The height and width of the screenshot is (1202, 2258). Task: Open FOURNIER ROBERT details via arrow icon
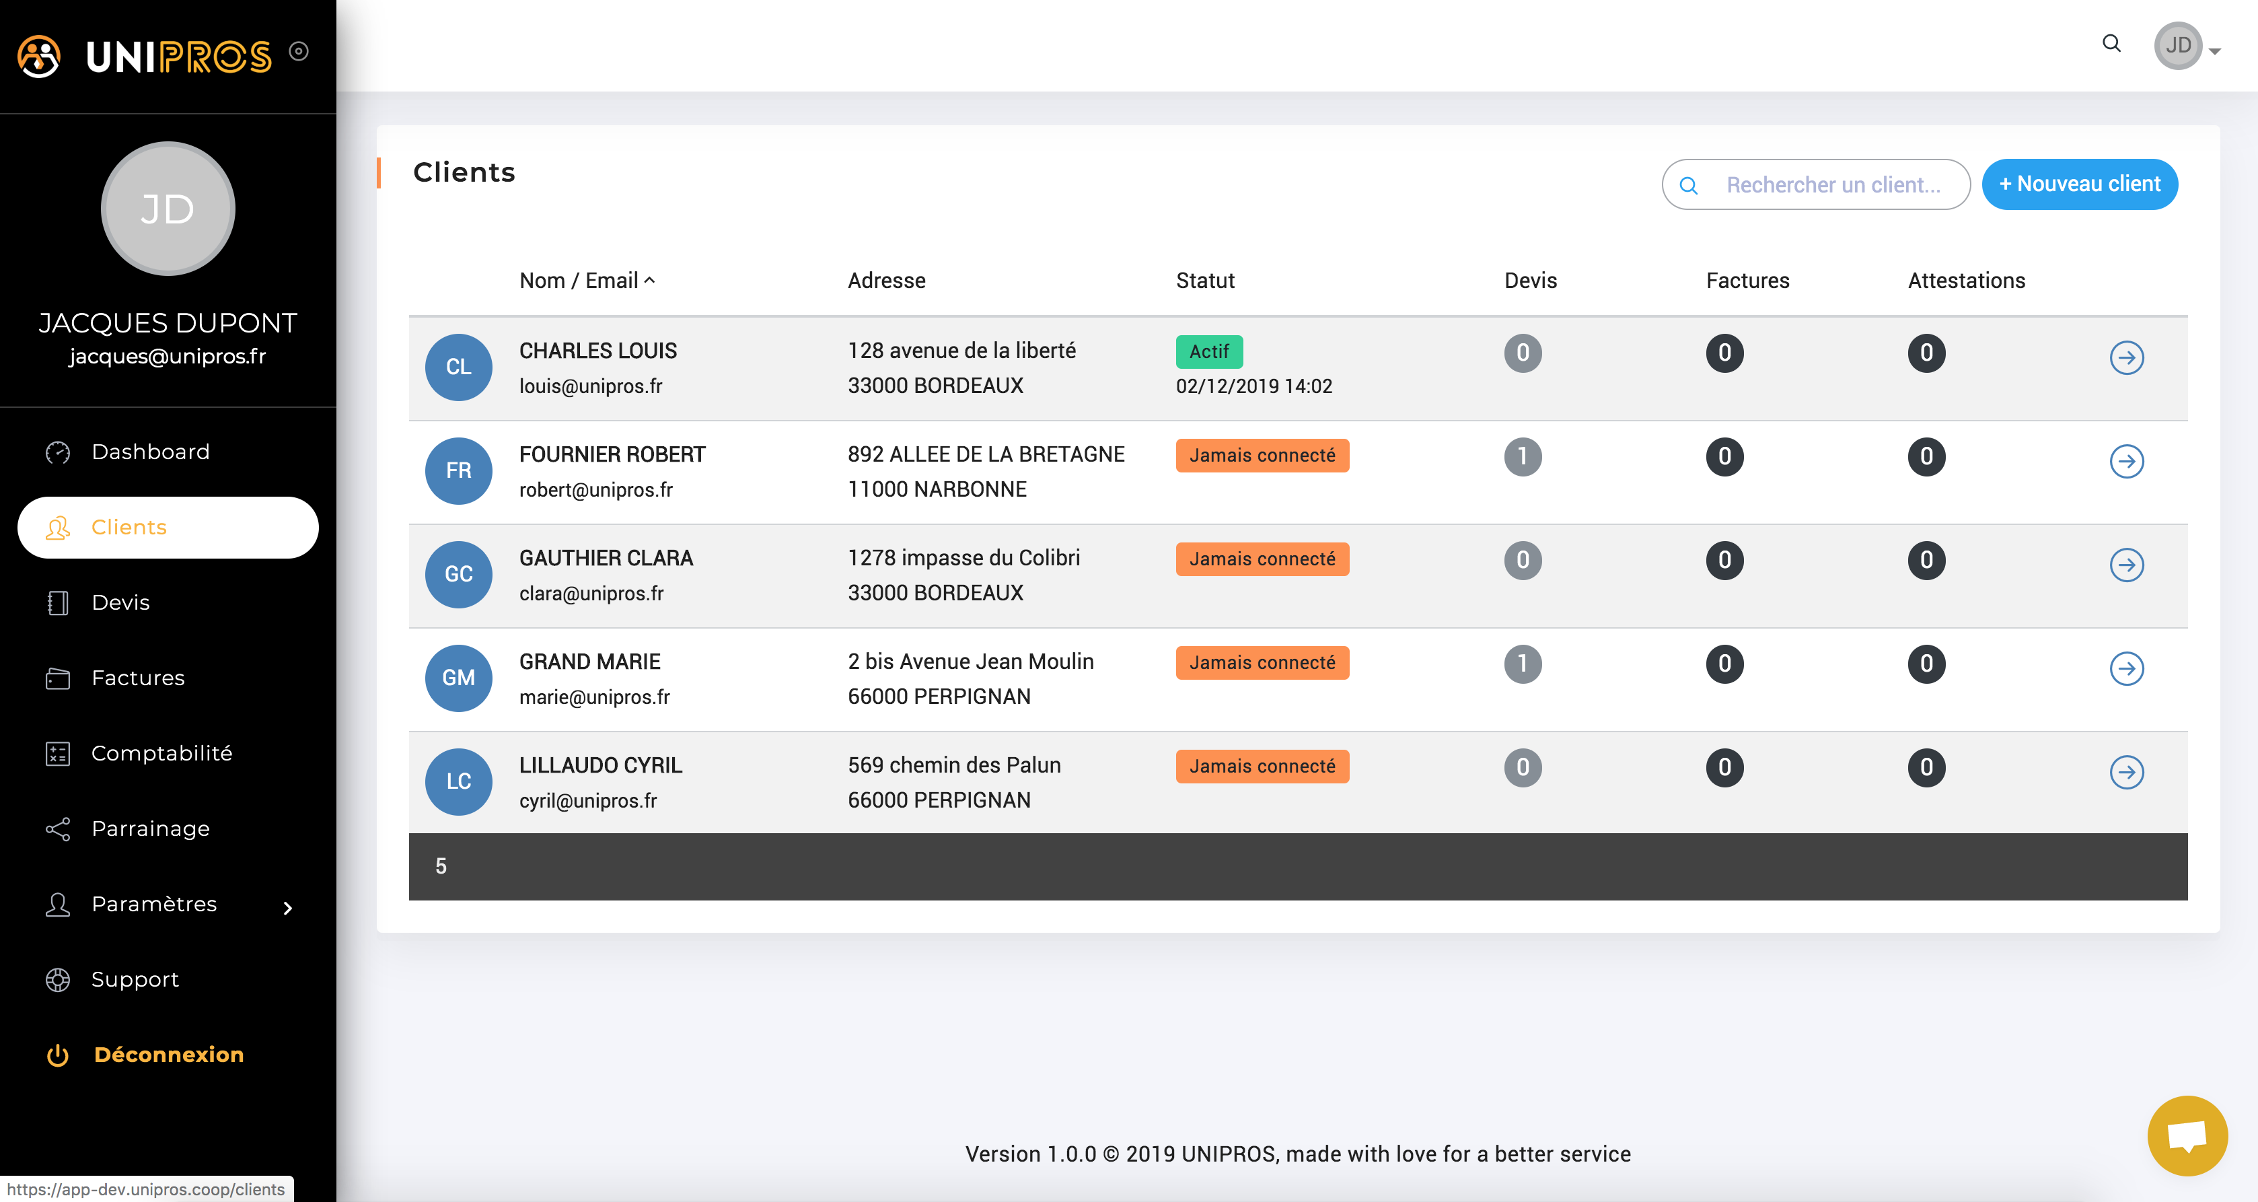click(2127, 461)
